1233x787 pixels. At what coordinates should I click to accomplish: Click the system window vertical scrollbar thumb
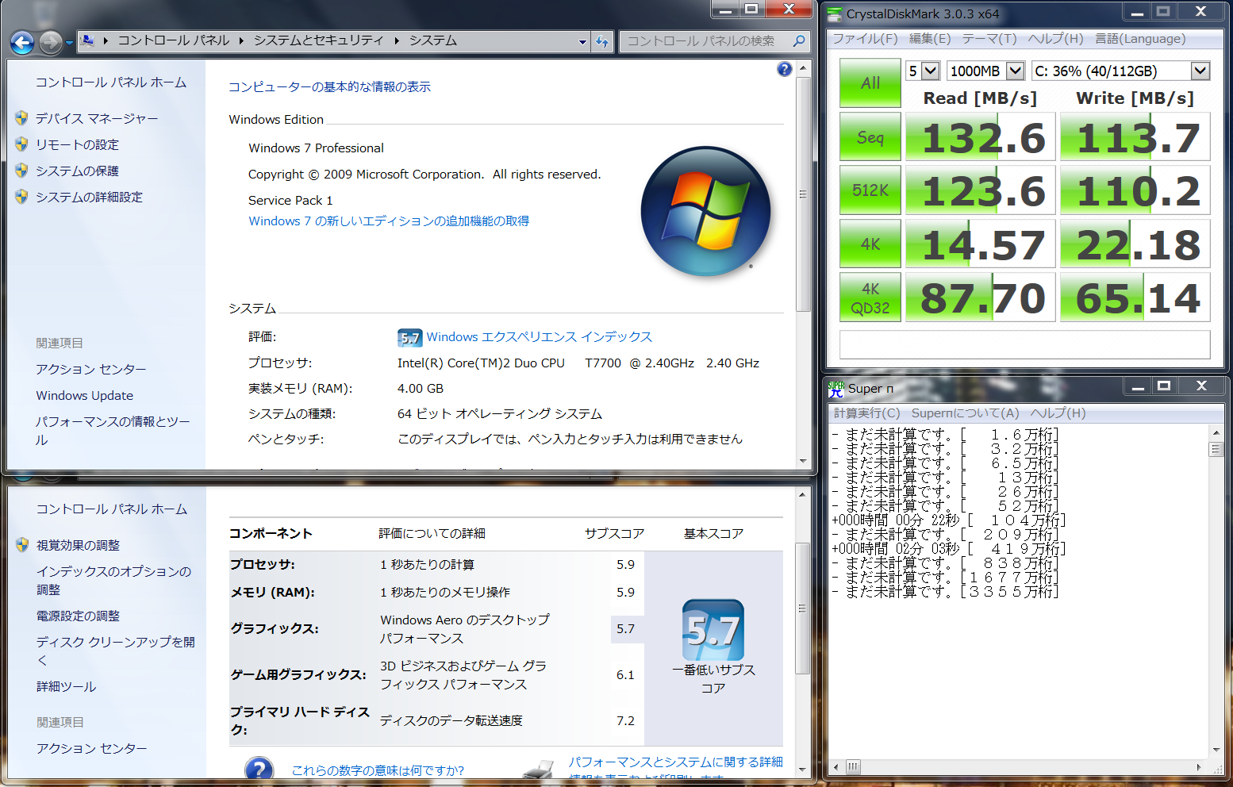[x=803, y=194]
